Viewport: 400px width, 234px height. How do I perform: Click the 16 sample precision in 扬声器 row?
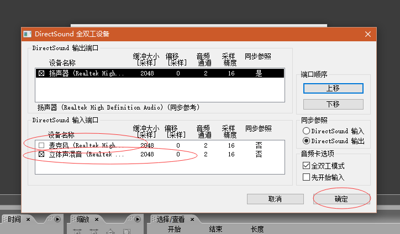231,73
